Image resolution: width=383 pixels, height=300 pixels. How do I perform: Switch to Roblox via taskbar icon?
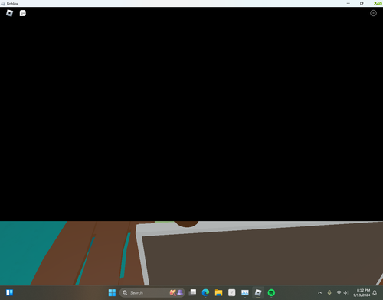click(258, 292)
